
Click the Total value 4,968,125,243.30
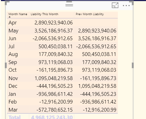coord(52,117)
